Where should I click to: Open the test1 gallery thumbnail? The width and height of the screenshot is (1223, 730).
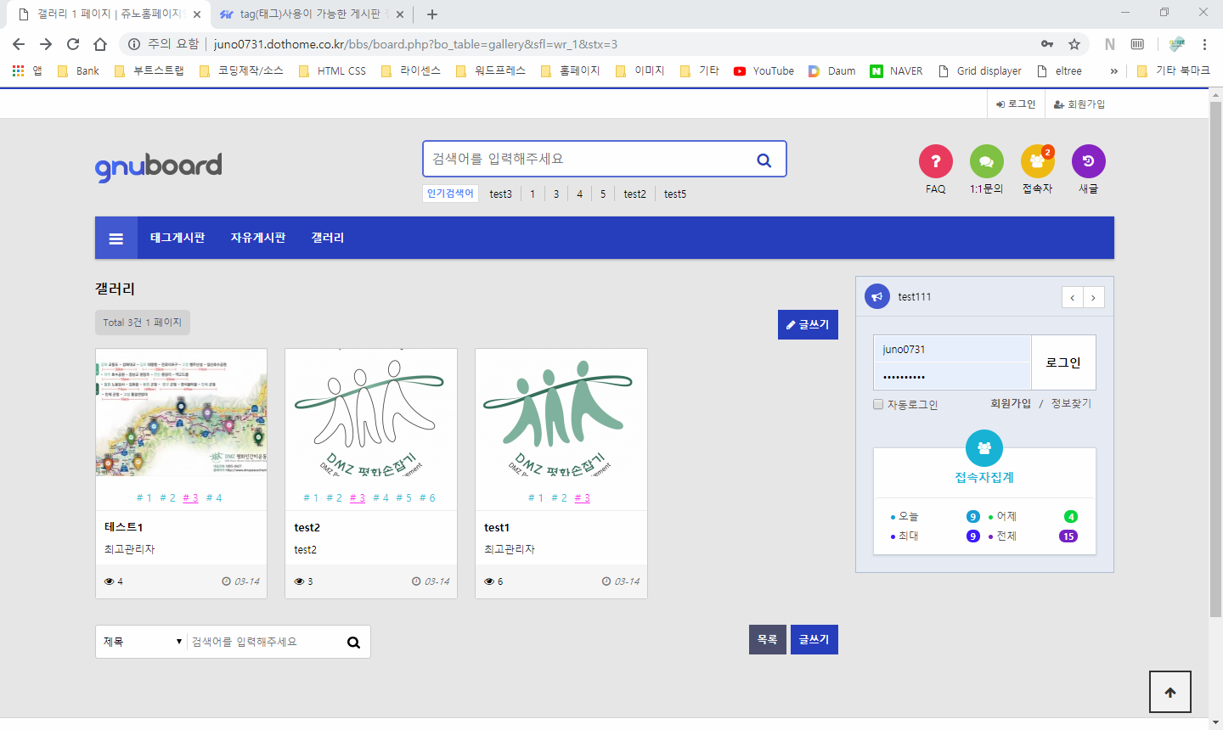[x=561, y=413]
